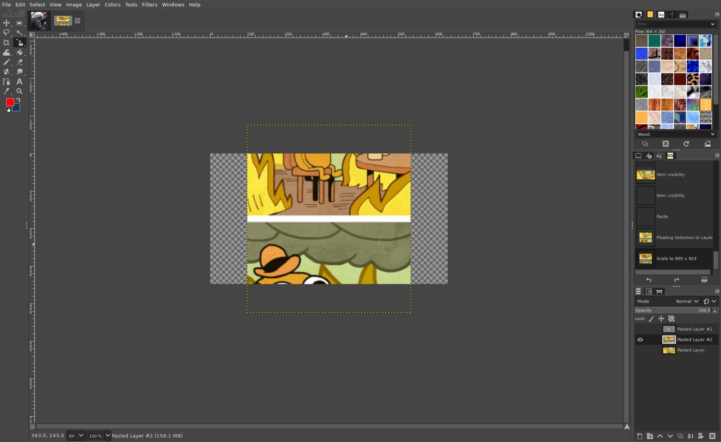Screen dimensions: 721x442
Task: Open the File menu
Action: point(7,4)
